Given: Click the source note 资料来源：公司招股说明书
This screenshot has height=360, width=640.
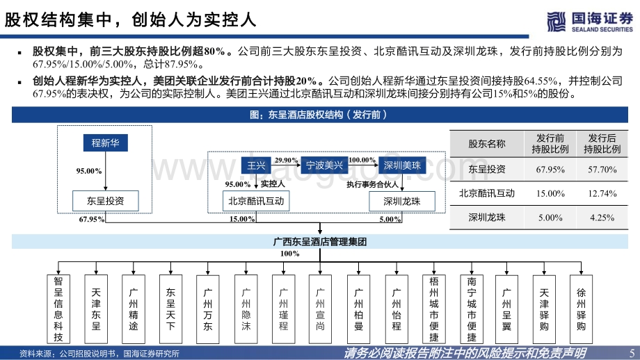Looking at the screenshot, I should pos(99,354).
